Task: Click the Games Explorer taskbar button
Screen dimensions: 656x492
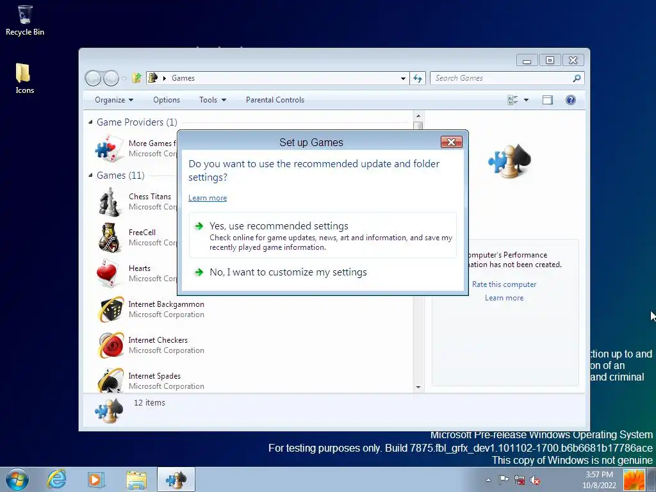Action: point(176,479)
